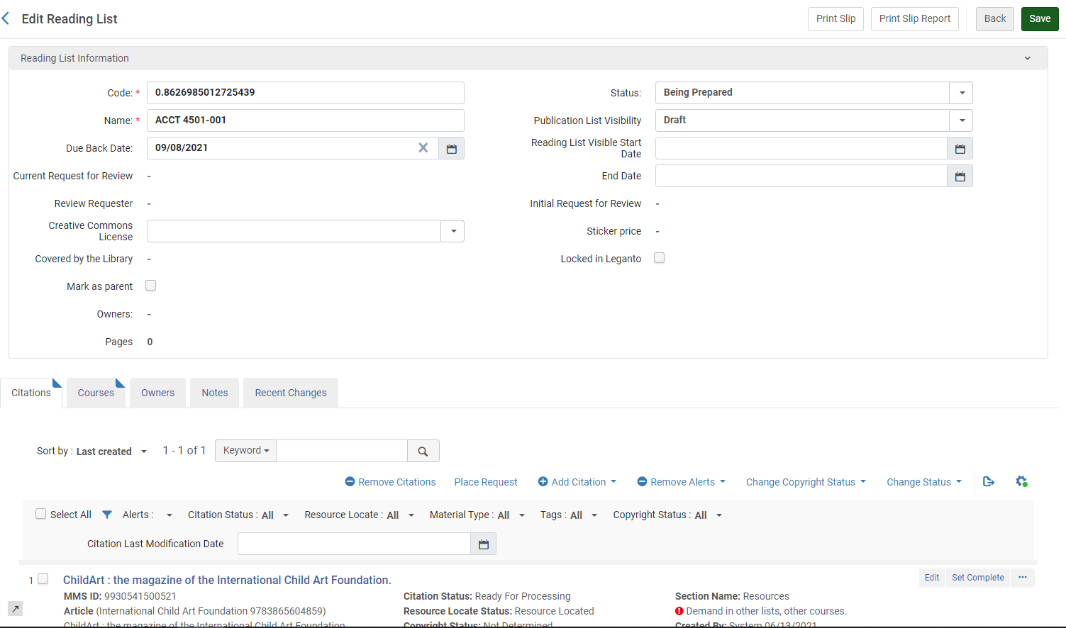
Task: Click the export citations icon
Action: click(989, 481)
